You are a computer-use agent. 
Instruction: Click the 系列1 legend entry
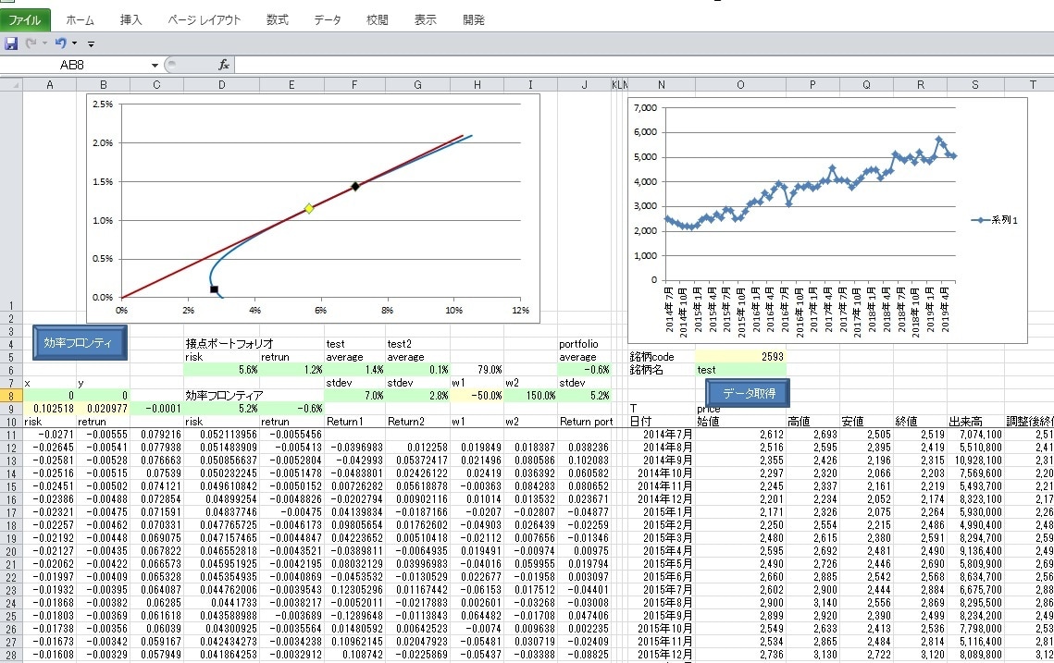click(x=995, y=220)
